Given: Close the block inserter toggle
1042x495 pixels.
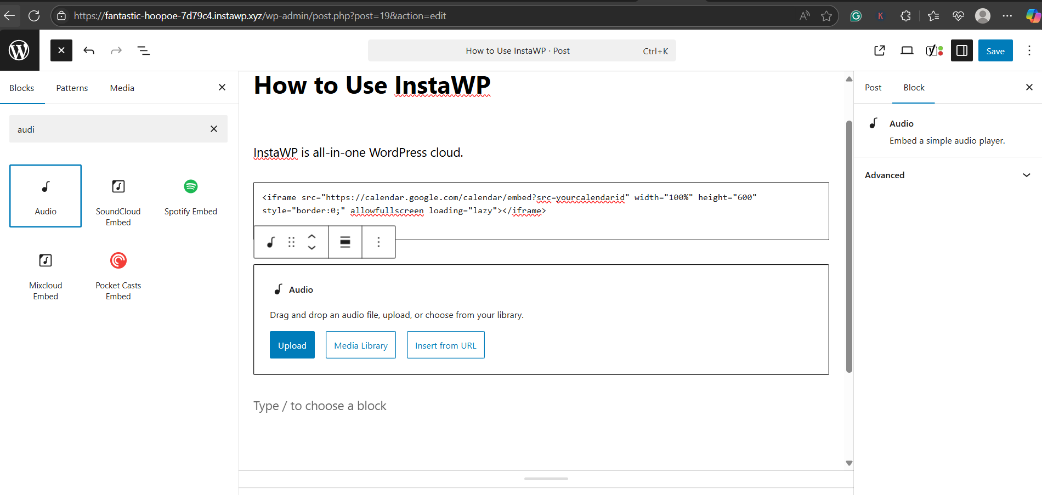Looking at the screenshot, I should pyautogui.click(x=61, y=50).
